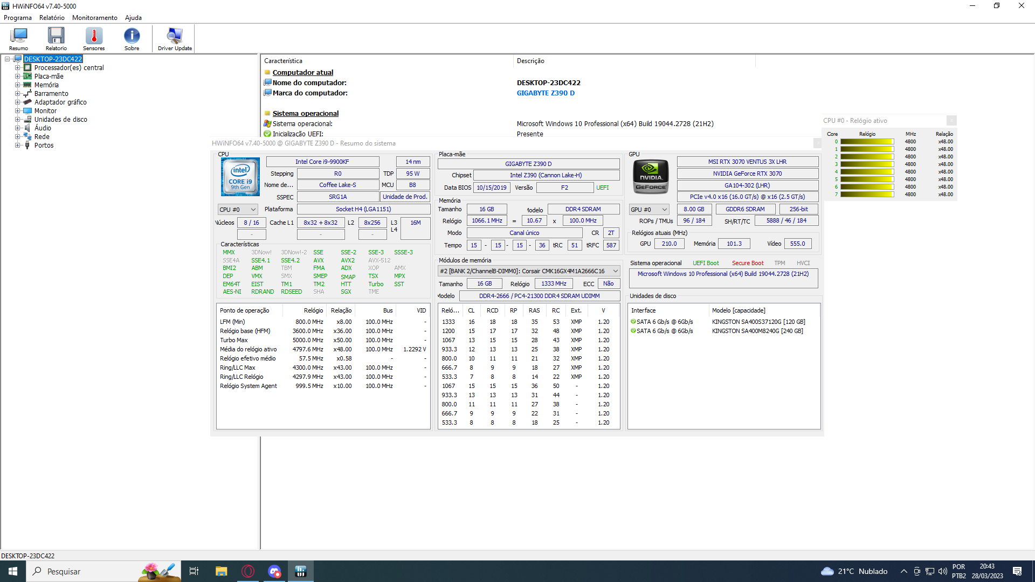The height and width of the screenshot is (582, 1035).
Task: Open the notification center icon
Action: click(1017, 571)
